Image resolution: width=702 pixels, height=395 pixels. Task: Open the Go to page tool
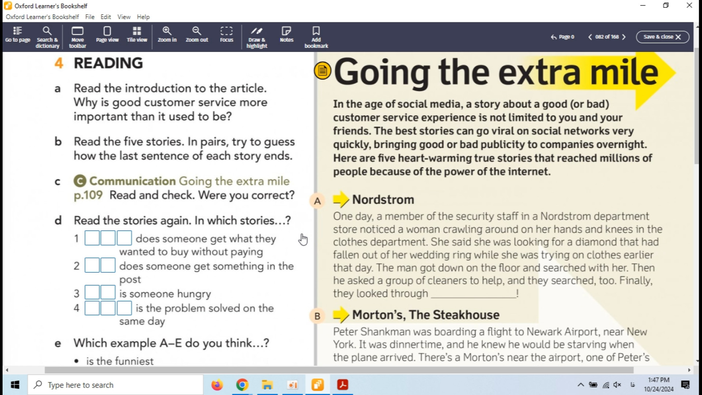(x=18, y=35)
